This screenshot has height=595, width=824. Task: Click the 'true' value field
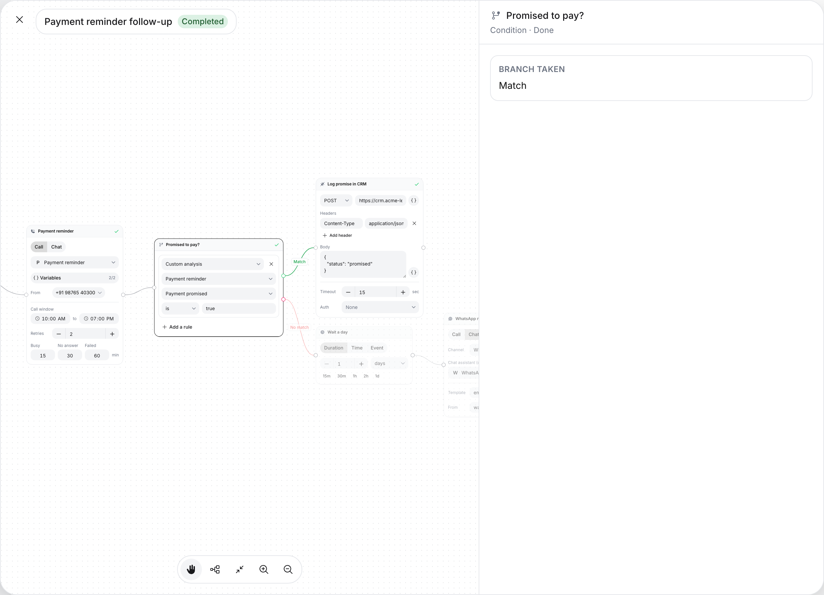[x=239, y=308]
